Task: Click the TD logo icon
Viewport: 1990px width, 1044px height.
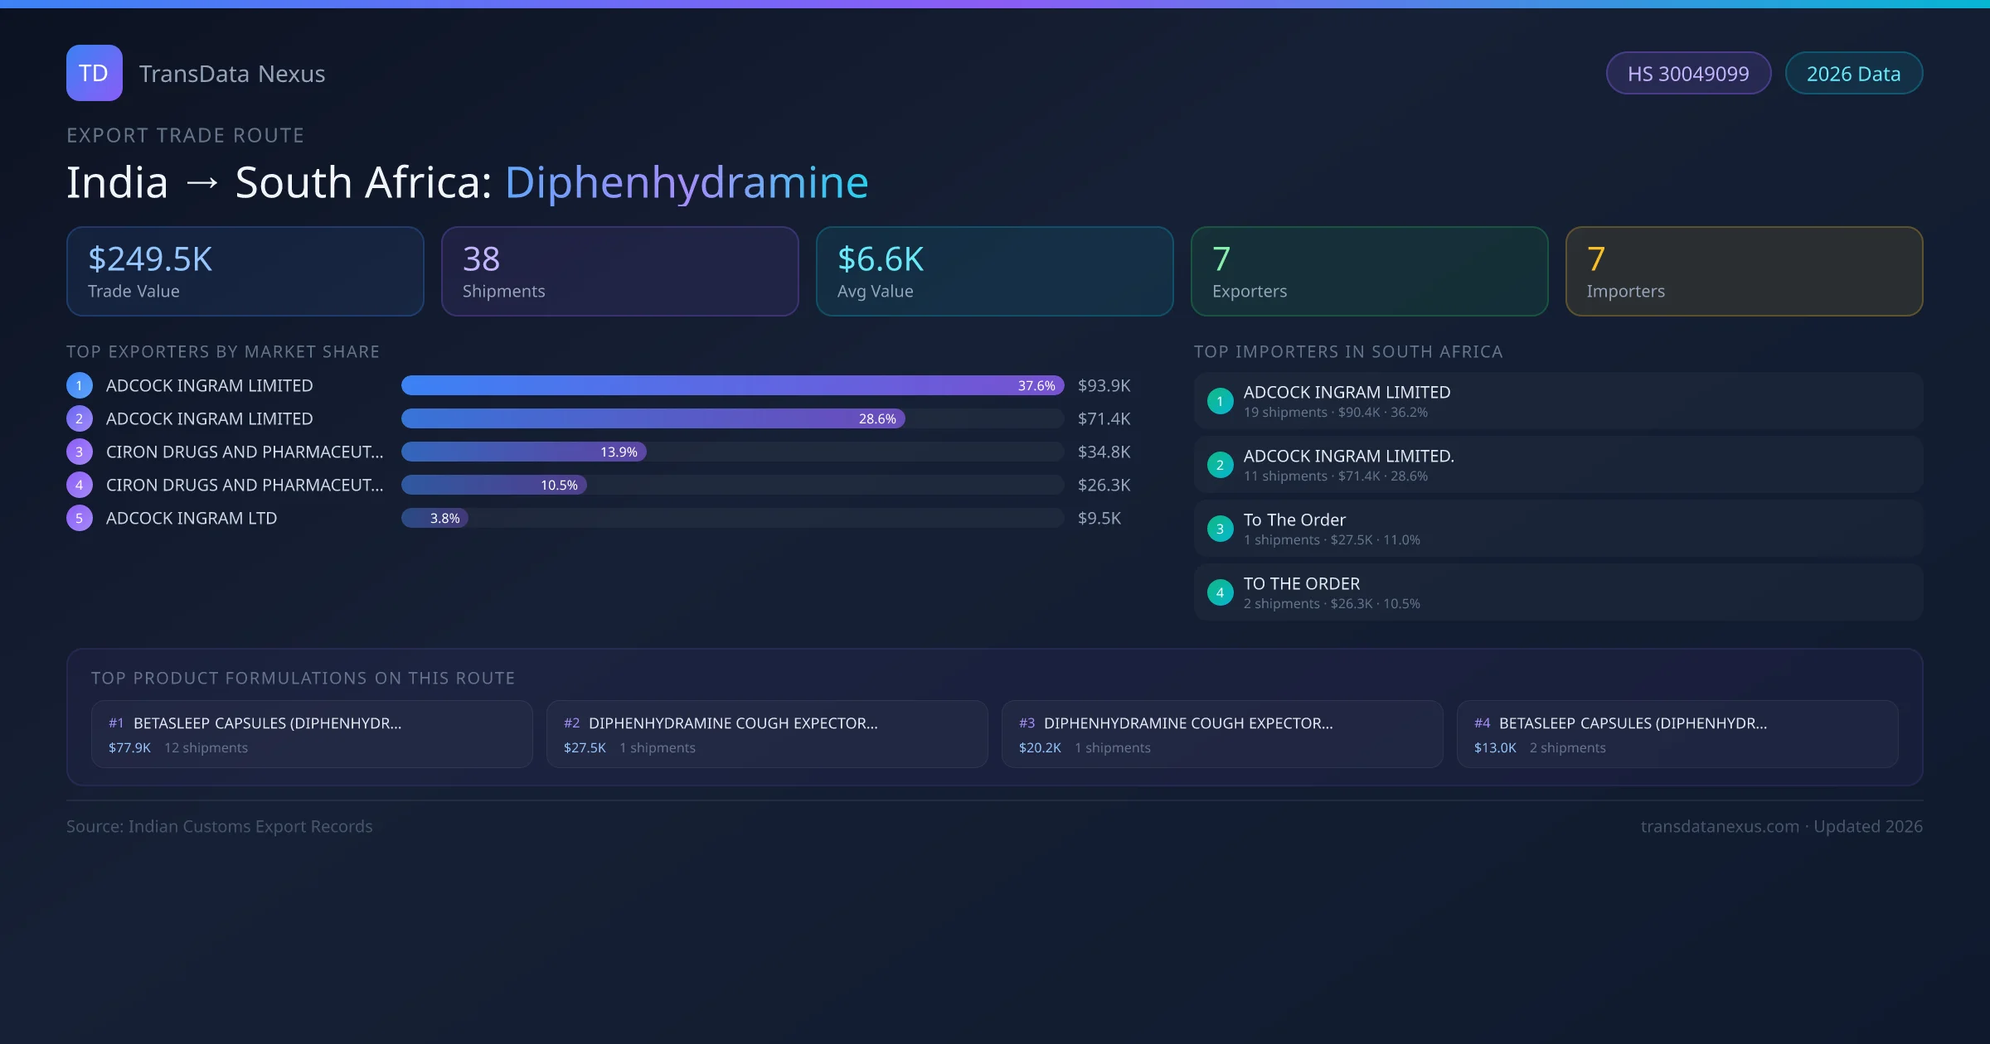Action: (x=94, y=73)
